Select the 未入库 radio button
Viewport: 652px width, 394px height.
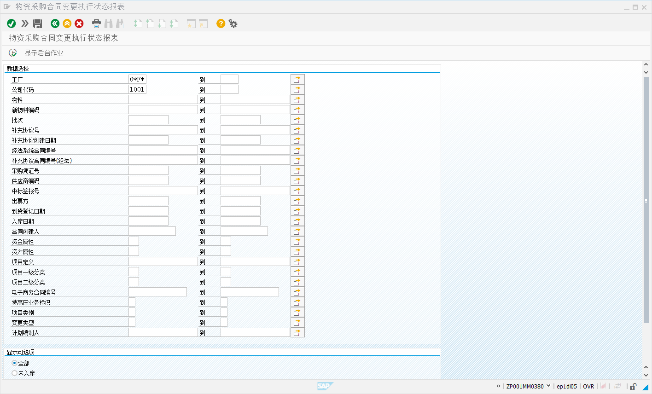click(14, 373)
